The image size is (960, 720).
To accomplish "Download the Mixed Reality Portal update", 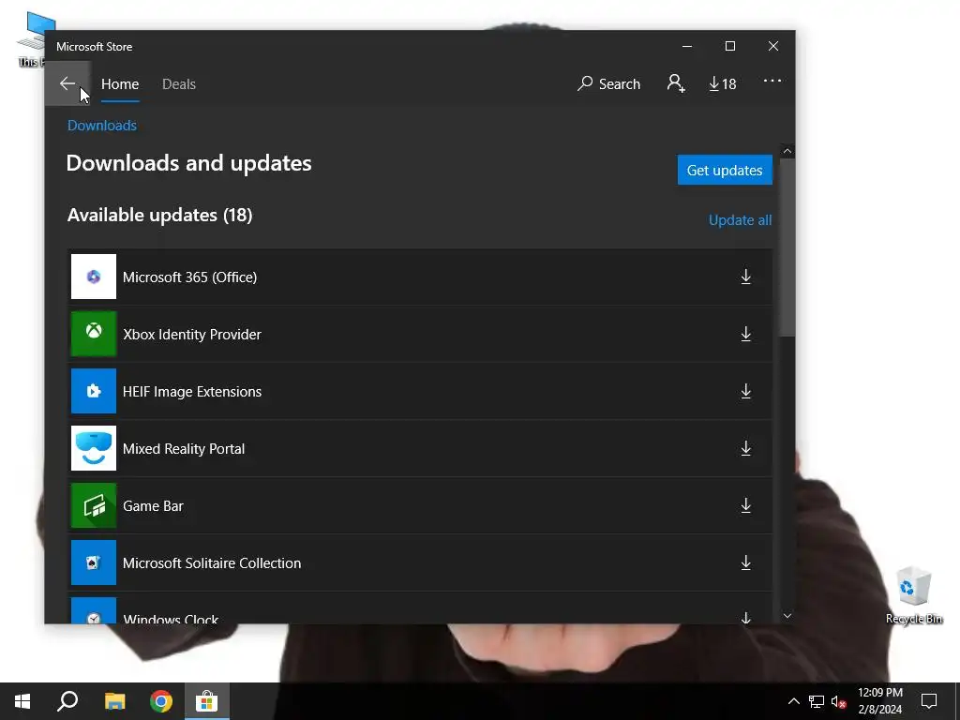I will pos(745,448).
